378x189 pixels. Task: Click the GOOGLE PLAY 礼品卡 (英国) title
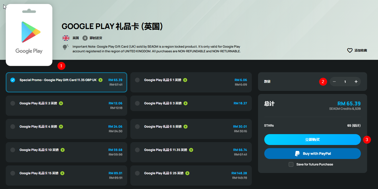click(x=112, y=26)
